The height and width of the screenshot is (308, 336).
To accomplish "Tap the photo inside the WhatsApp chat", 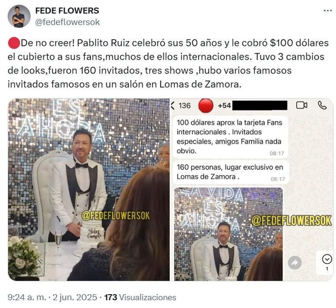I will click(228, 234).
